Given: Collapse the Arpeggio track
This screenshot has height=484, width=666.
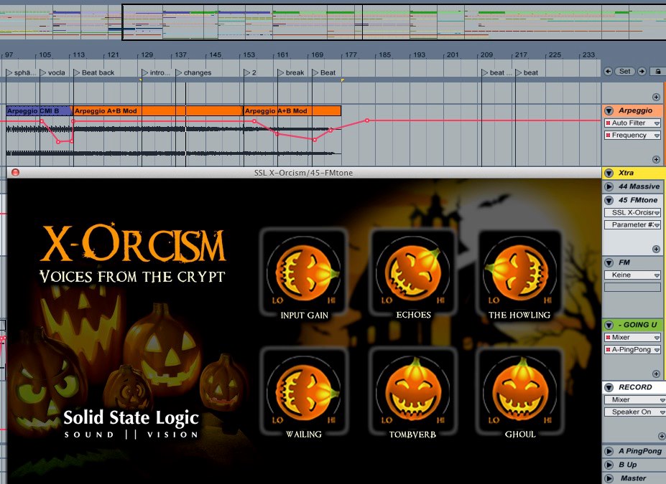Looking at the screenshot, I should [x=609, y=110].
